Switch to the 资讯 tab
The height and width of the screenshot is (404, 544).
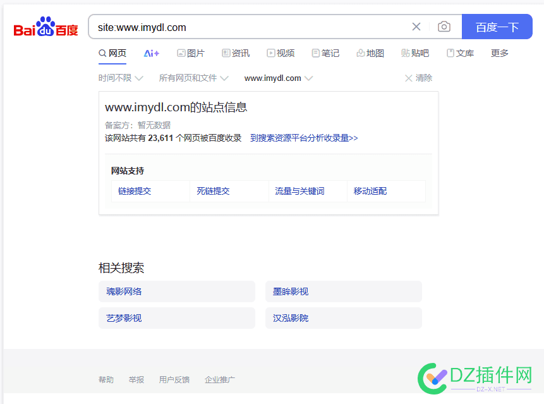236,53
